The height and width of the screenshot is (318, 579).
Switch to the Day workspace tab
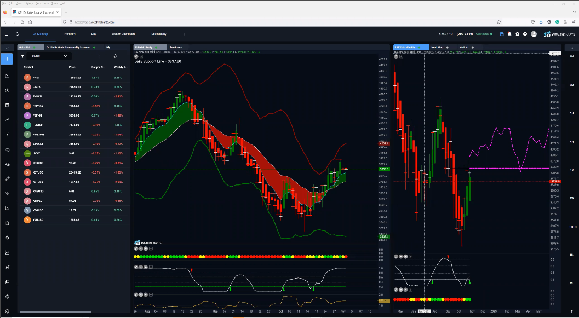pos(94,34)
